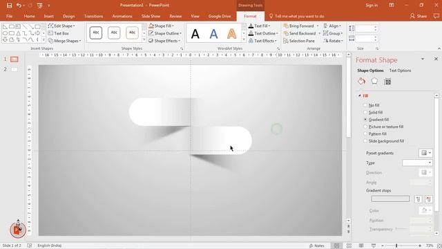Close the Format Shape pane
This screenshot has width=442, height=249.
[436, 59]
